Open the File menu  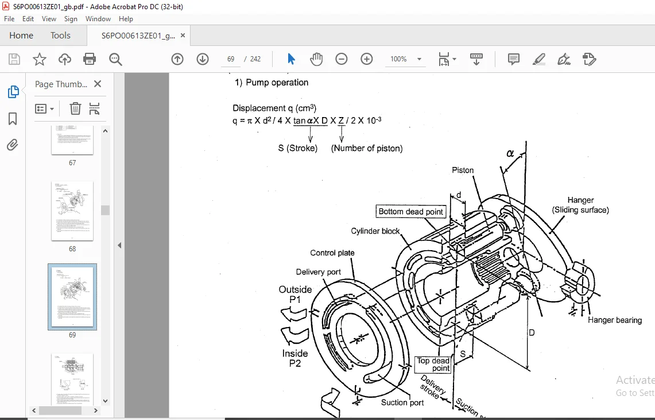[9, 19]
